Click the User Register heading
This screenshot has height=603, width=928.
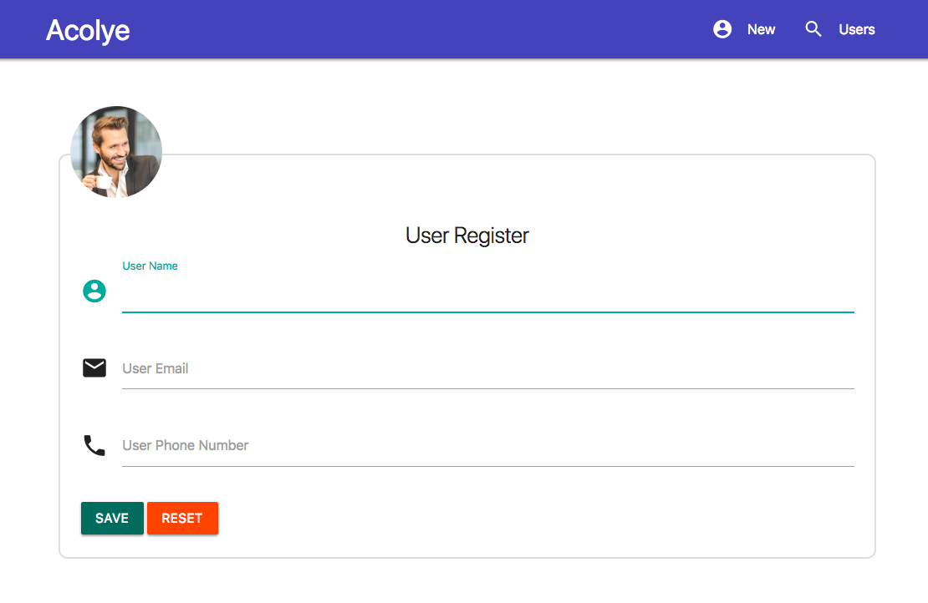[467, 236]
